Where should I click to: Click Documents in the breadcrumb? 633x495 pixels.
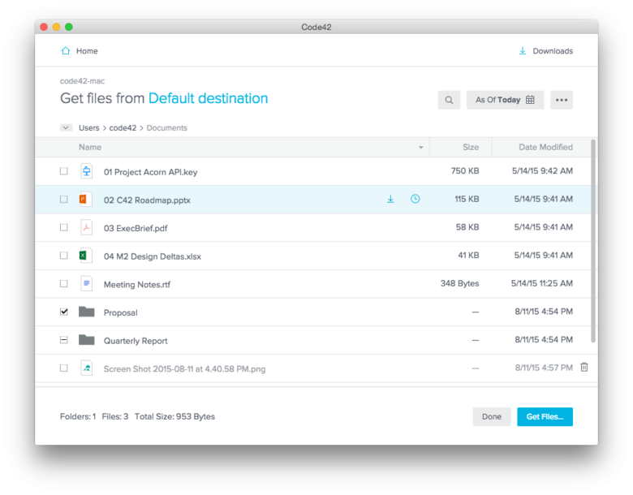pyautogui.click(x=166, y=128)
